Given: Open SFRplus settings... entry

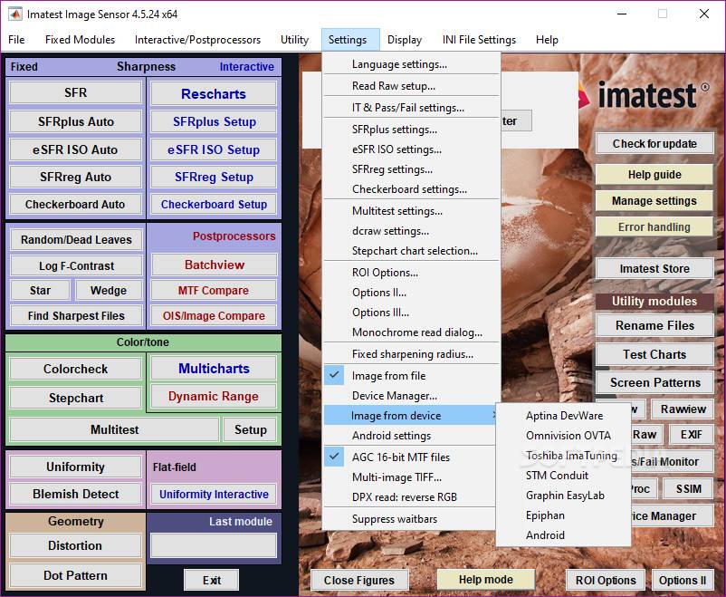Looking at the screenshot, I should click(411, 130).
